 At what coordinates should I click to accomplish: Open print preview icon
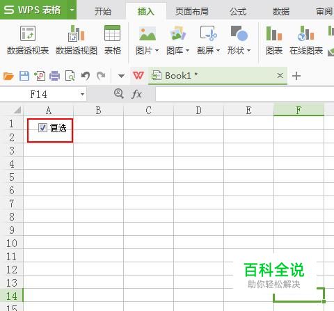pos(70,76)
